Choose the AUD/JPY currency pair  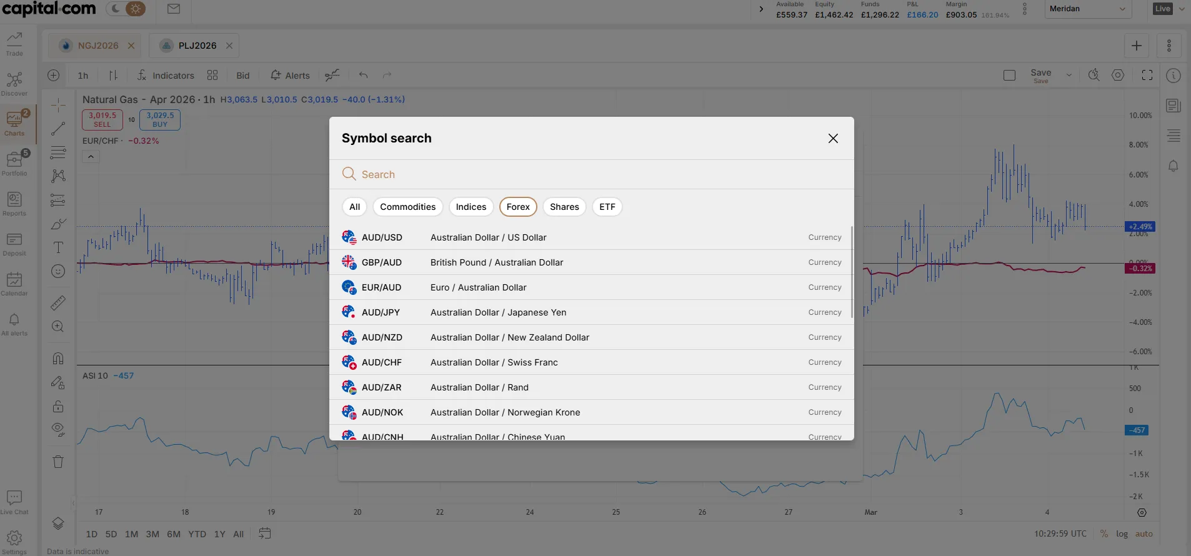tap(591, 312)
